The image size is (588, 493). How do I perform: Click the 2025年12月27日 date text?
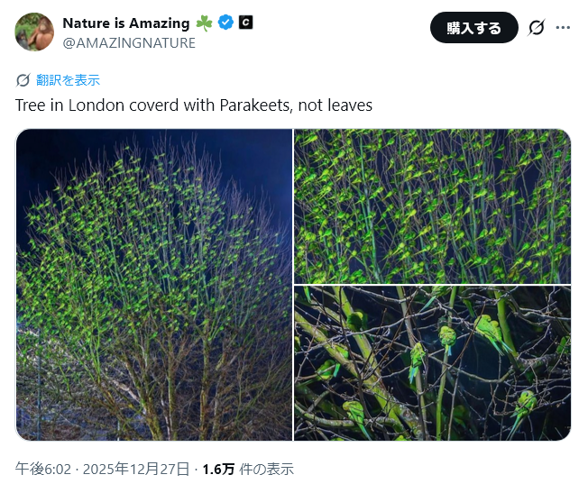[x=136, y=469]
